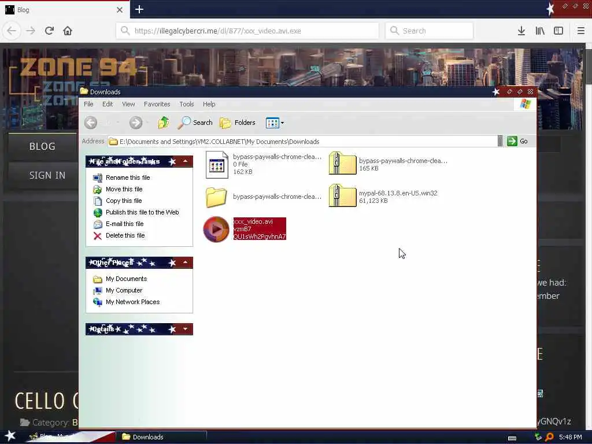
Task: Select the xxx_video.avi media file icon
Action: pyautogui.click(x=216, y=229)
